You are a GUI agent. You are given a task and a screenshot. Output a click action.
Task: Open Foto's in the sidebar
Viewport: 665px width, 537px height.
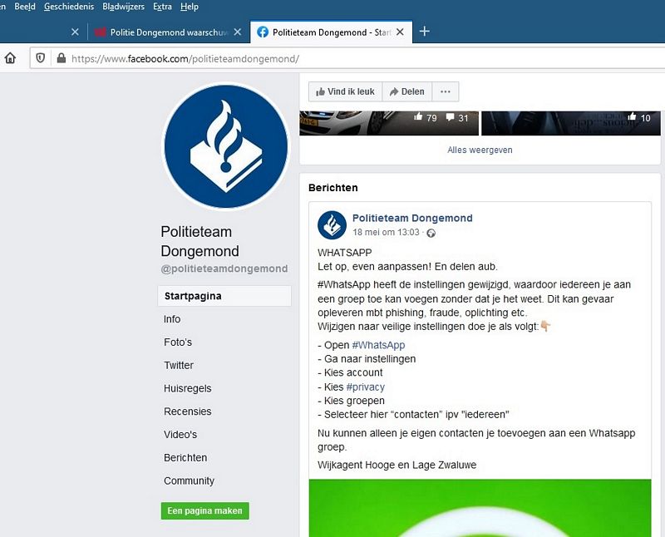click(x=178, y=342)
